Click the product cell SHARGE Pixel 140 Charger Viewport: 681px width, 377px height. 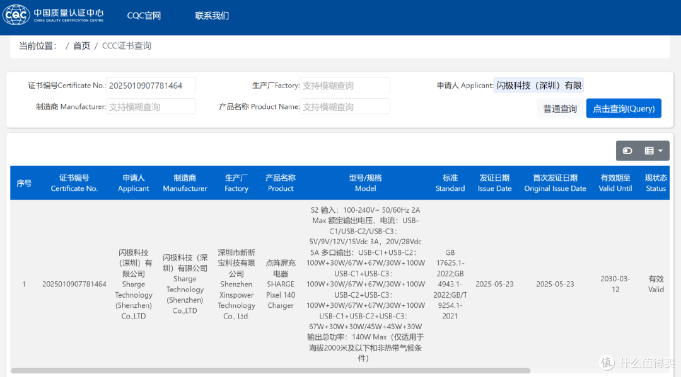(281, 284)
